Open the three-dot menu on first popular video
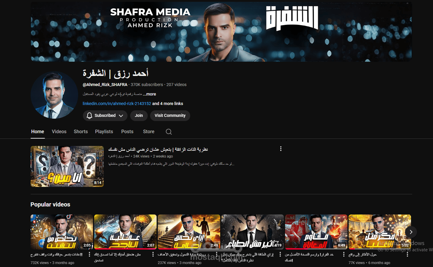The width and height of the screenshot is (433, 267). pos(89,254)
